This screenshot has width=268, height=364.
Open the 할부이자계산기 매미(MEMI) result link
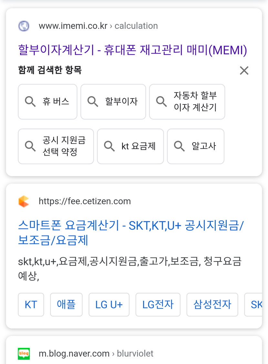click(132, 50)
